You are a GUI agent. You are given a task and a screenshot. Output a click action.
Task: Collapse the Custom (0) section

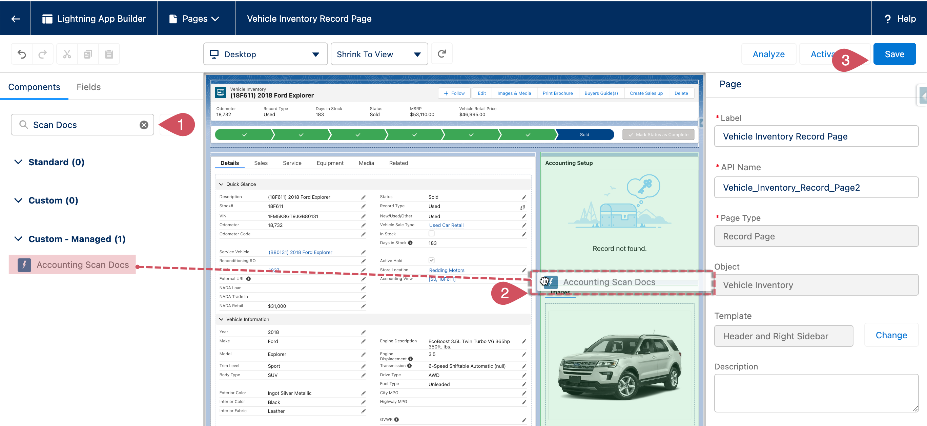(18, 200)
